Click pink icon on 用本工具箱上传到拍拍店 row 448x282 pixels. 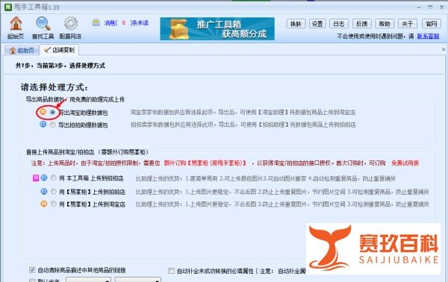pos(36,178)
